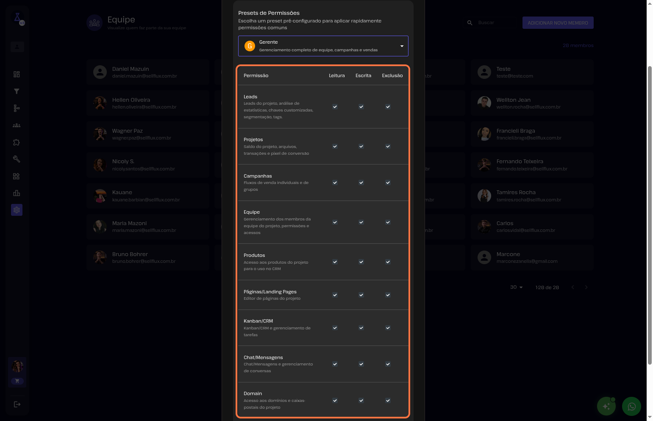
Task: Open the Gerente permission preset dropdown
Action: click(x=323, y=46)
